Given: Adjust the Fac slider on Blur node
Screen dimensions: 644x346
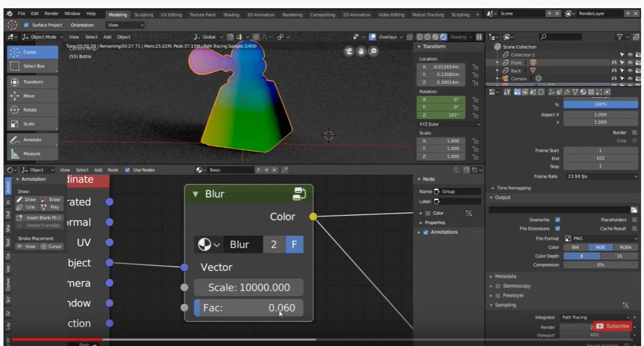Looking at the screenshot, I should [x=248, y=308].
